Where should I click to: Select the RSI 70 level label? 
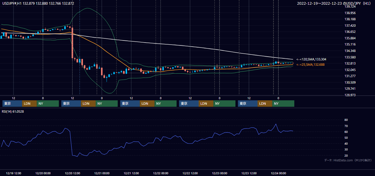pyautogui.click(x=346, y=126)
